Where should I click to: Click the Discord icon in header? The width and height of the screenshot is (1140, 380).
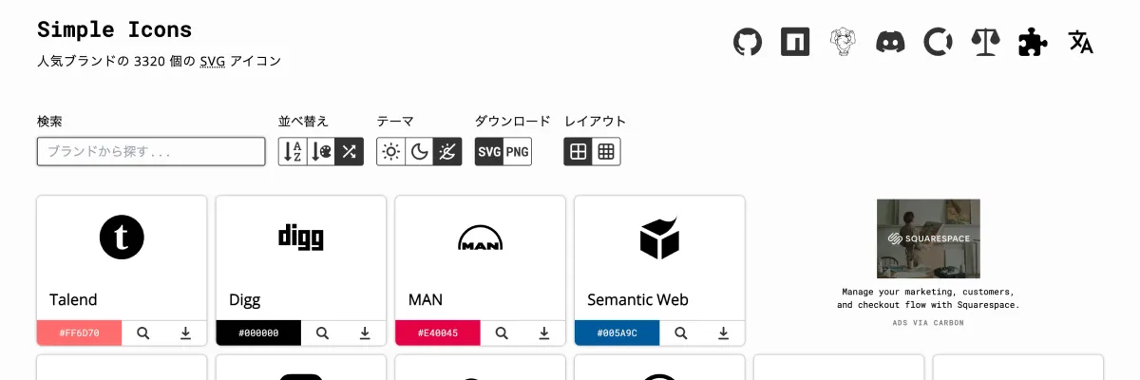(x=890, y=42)
